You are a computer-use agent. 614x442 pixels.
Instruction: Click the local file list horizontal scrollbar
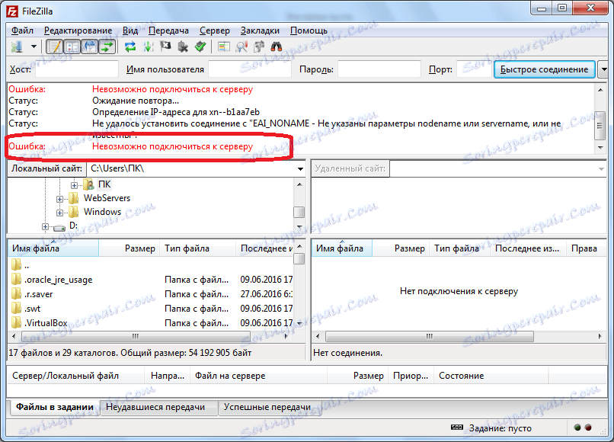(x=150, y=336)
